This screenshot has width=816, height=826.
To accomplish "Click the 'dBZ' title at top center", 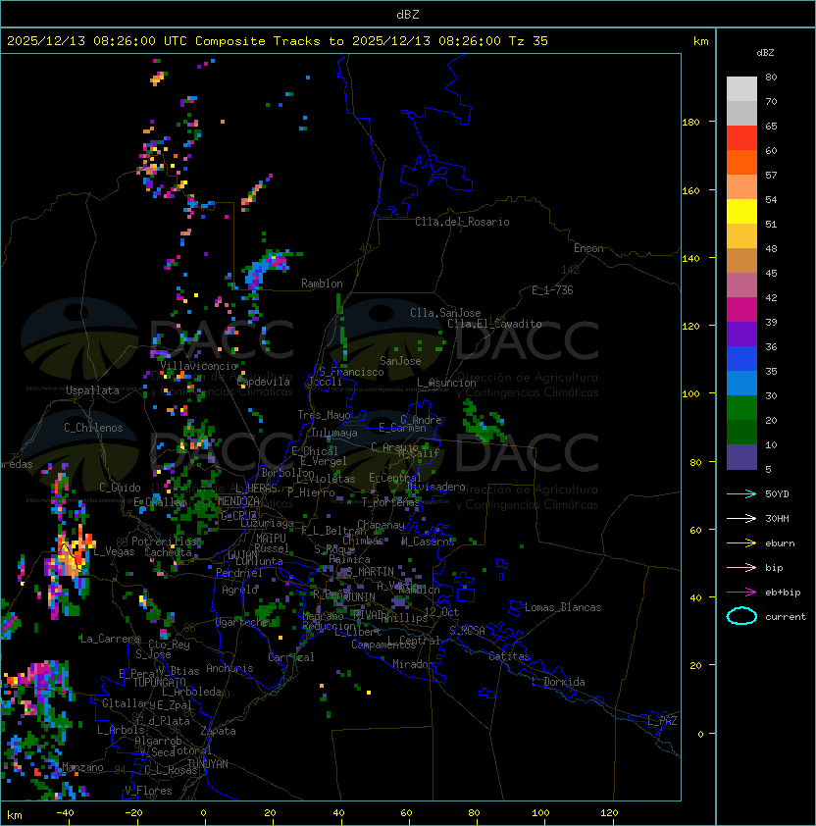I will (408, 15).
